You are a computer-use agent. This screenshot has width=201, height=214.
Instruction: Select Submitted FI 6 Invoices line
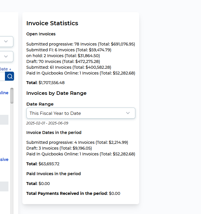coord(69,50)
